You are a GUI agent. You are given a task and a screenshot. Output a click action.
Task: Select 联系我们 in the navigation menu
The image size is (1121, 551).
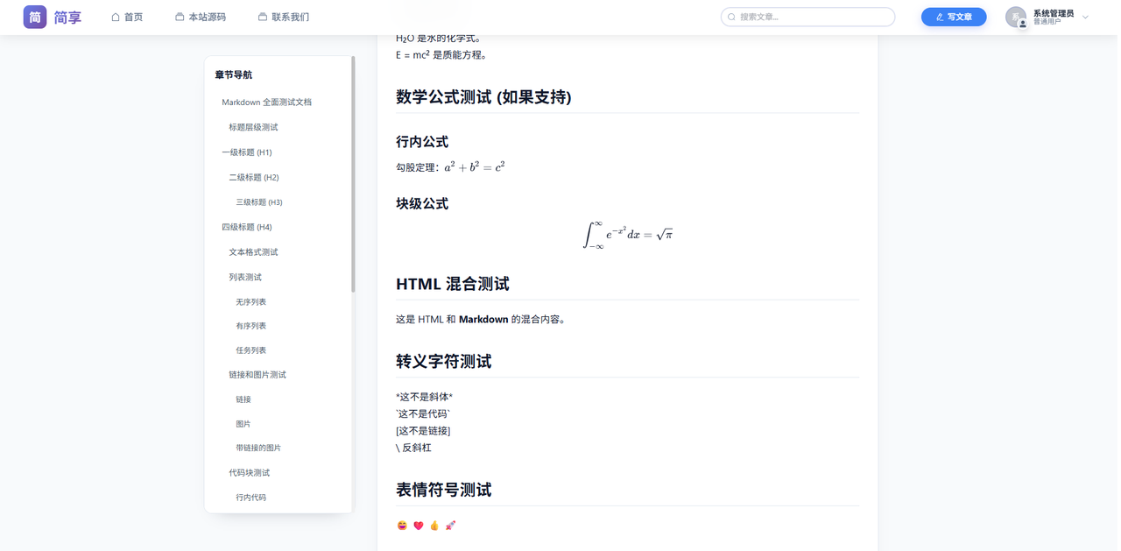[x=290, y=17]
